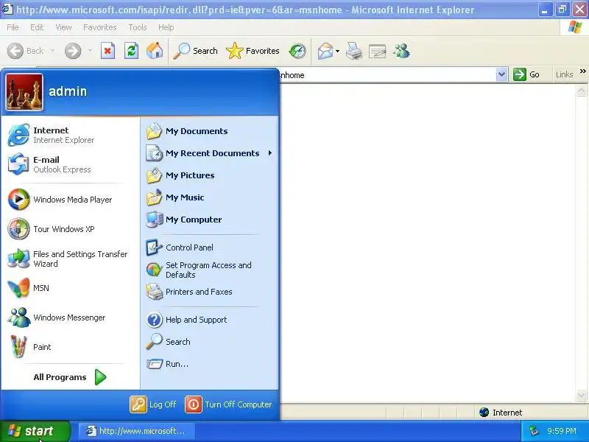Open Set Program Access and Defaults
Screen dimensions: 589x442
point(210,270)
